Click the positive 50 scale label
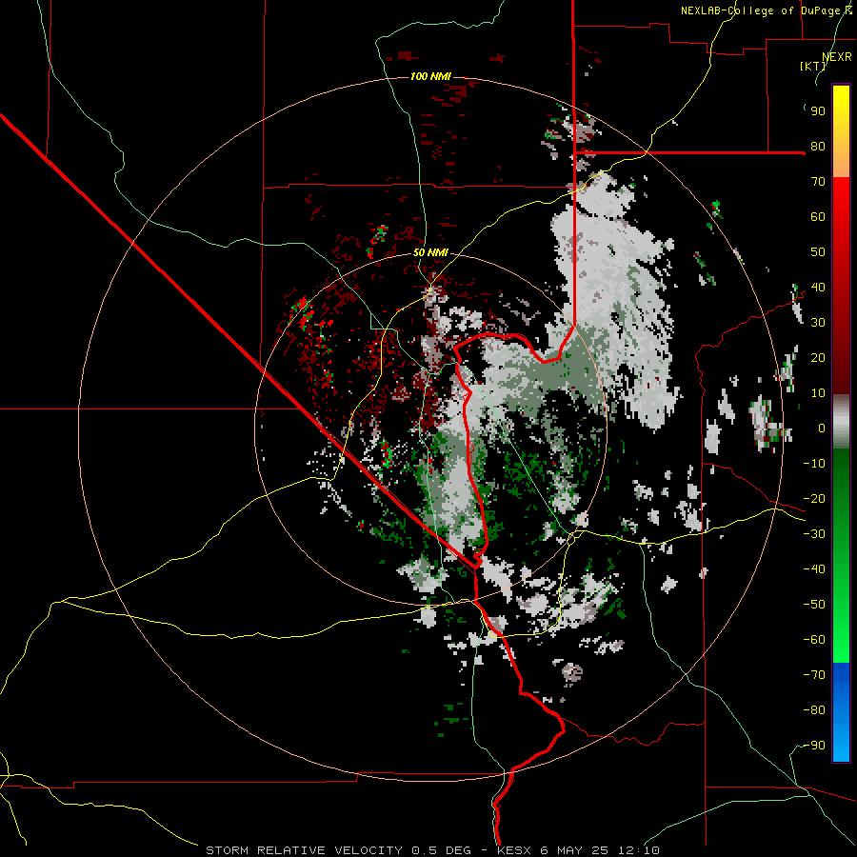 [x=818, y=252]
